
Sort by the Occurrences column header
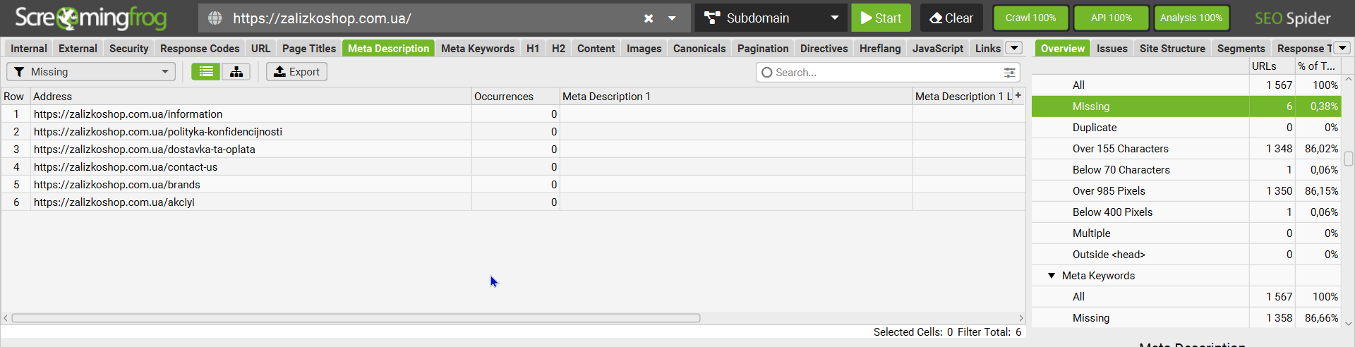pos(515,97)
